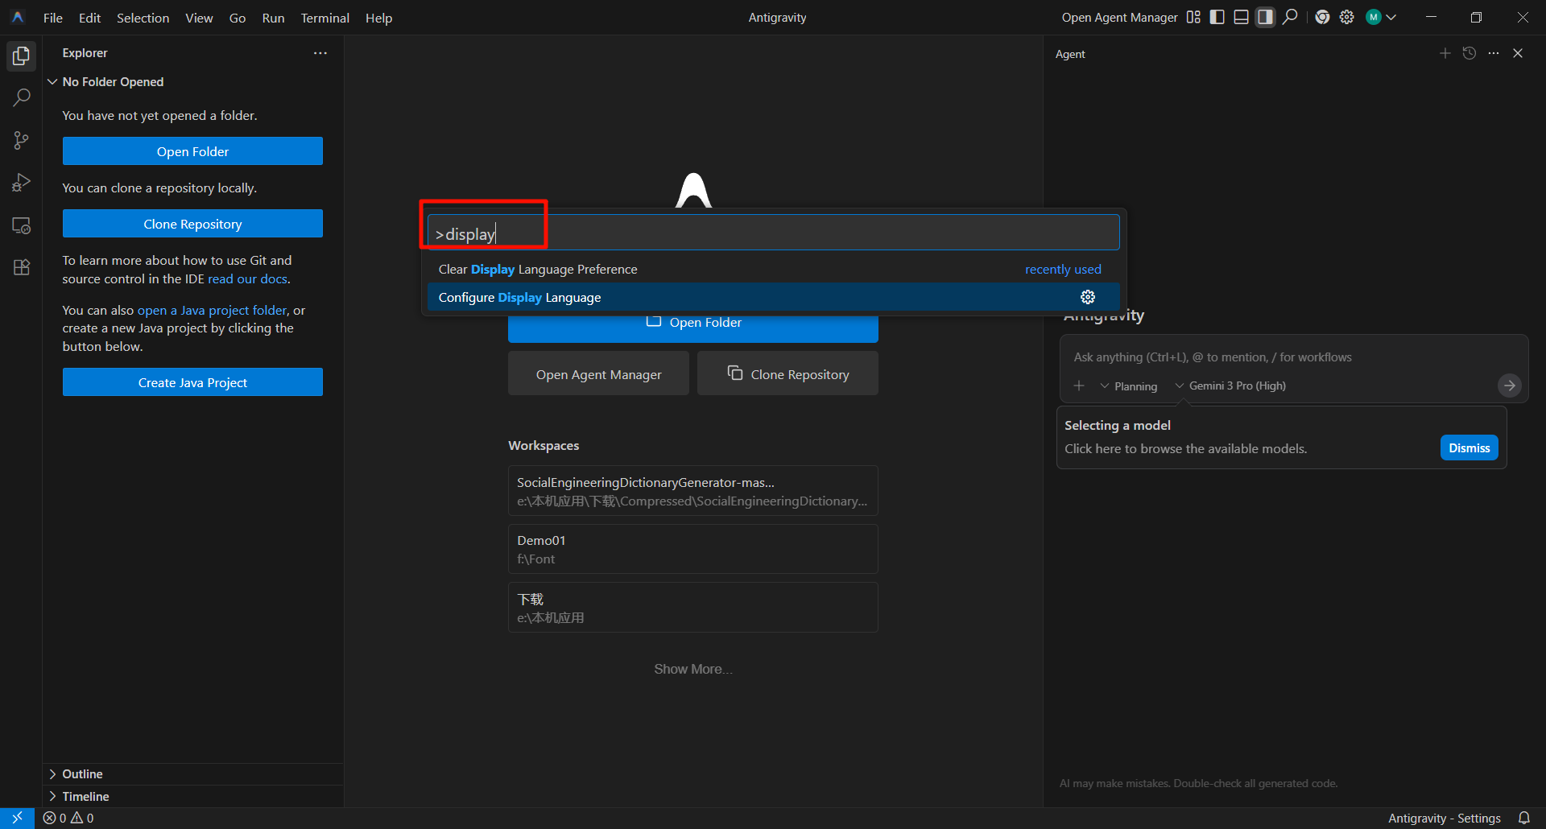
Task: Toggle the primary side bar visibility
Action: (x=1217, y=17)
